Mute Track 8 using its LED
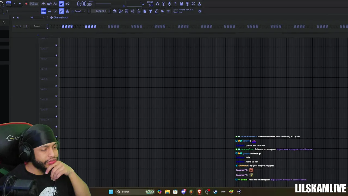 click(x=56, y=106)
